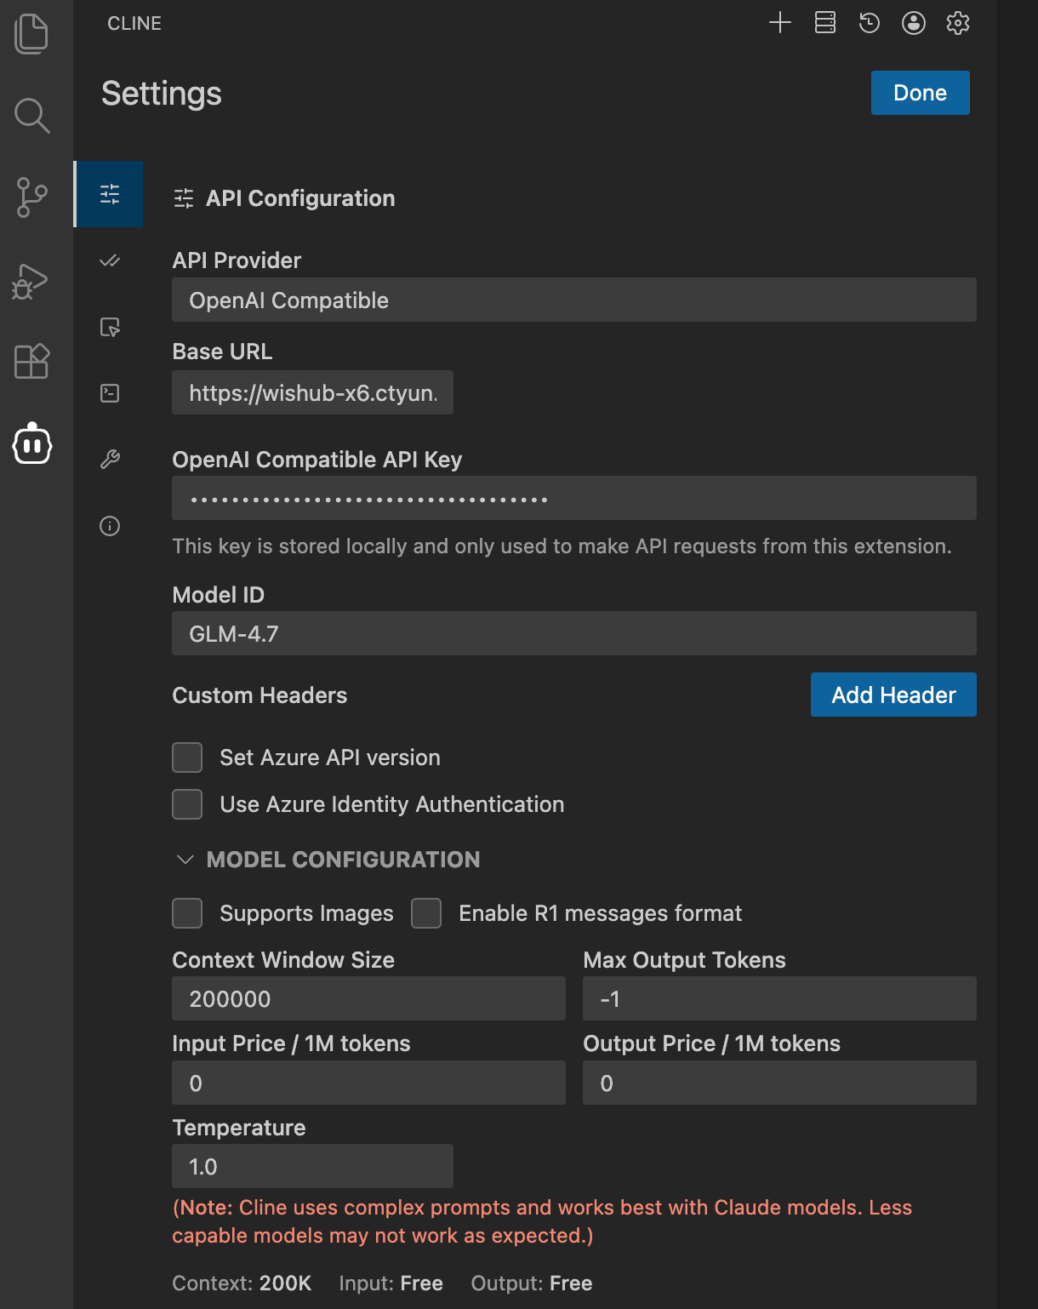The height and width of the screenshot is (1309, 1038).
Task: Switch to the Terminal settings tab
Action: point(110,393)
